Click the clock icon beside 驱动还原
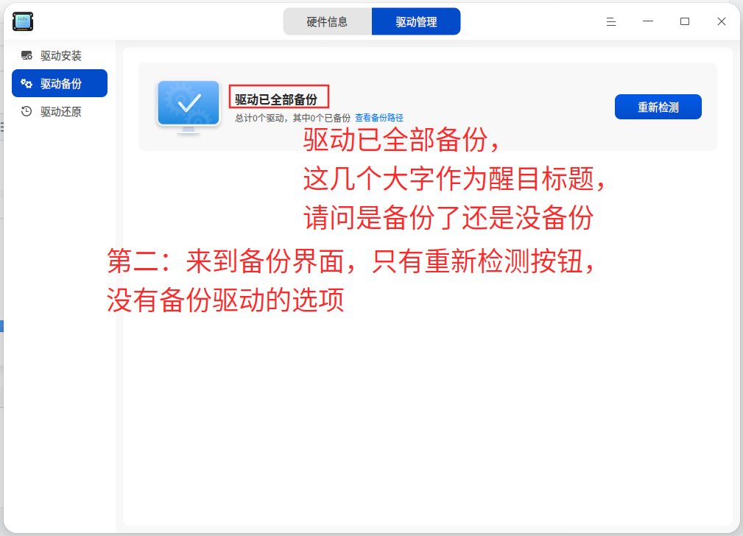The height and width of the screenshot is (536, 743). pyautogui.click(x=27, y=111)
